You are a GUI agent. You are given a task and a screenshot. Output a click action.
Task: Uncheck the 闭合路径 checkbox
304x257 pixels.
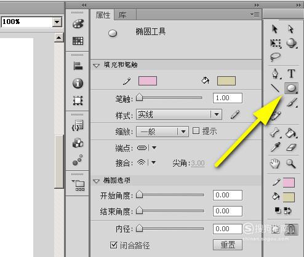tap(113, 245)
